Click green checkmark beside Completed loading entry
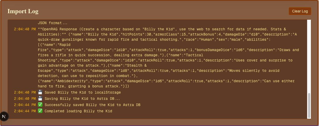The height and width of the screenshot is (126, 319). tap(40, 111)
